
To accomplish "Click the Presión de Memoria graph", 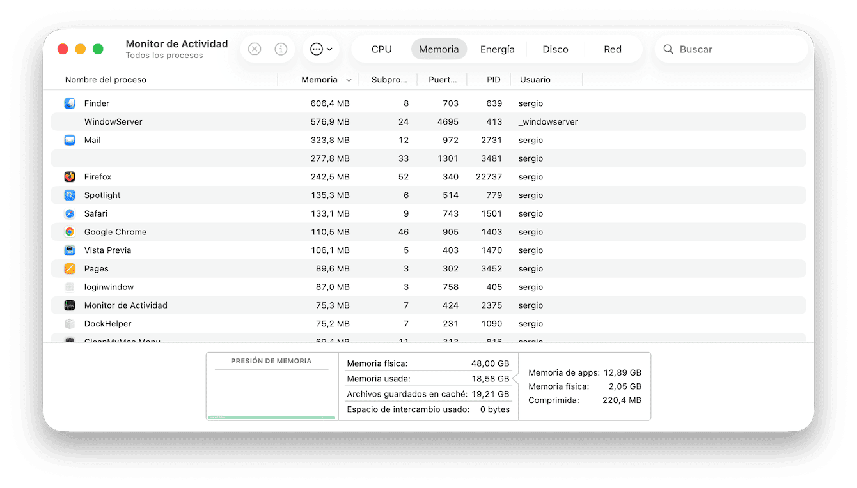I will [x=272, y=386].
